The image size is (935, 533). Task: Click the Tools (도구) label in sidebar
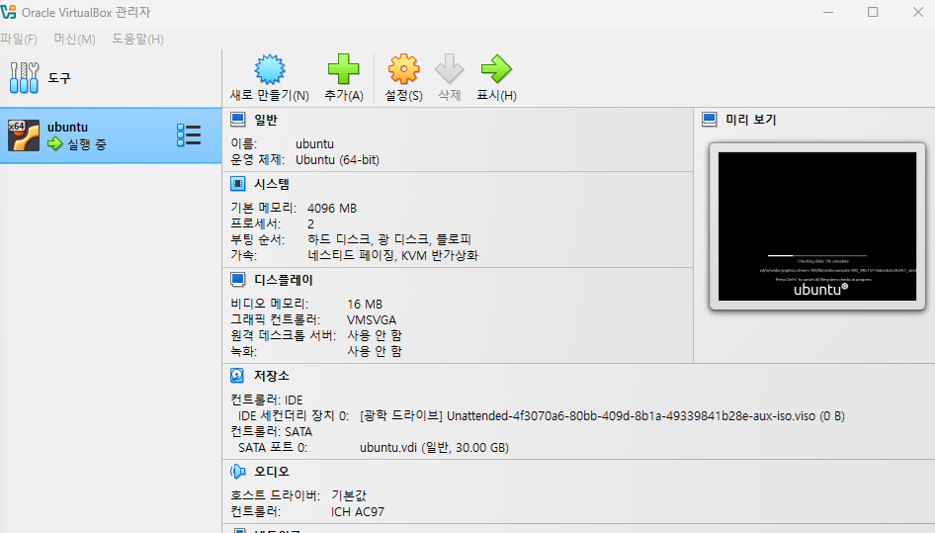pos(59,77)
